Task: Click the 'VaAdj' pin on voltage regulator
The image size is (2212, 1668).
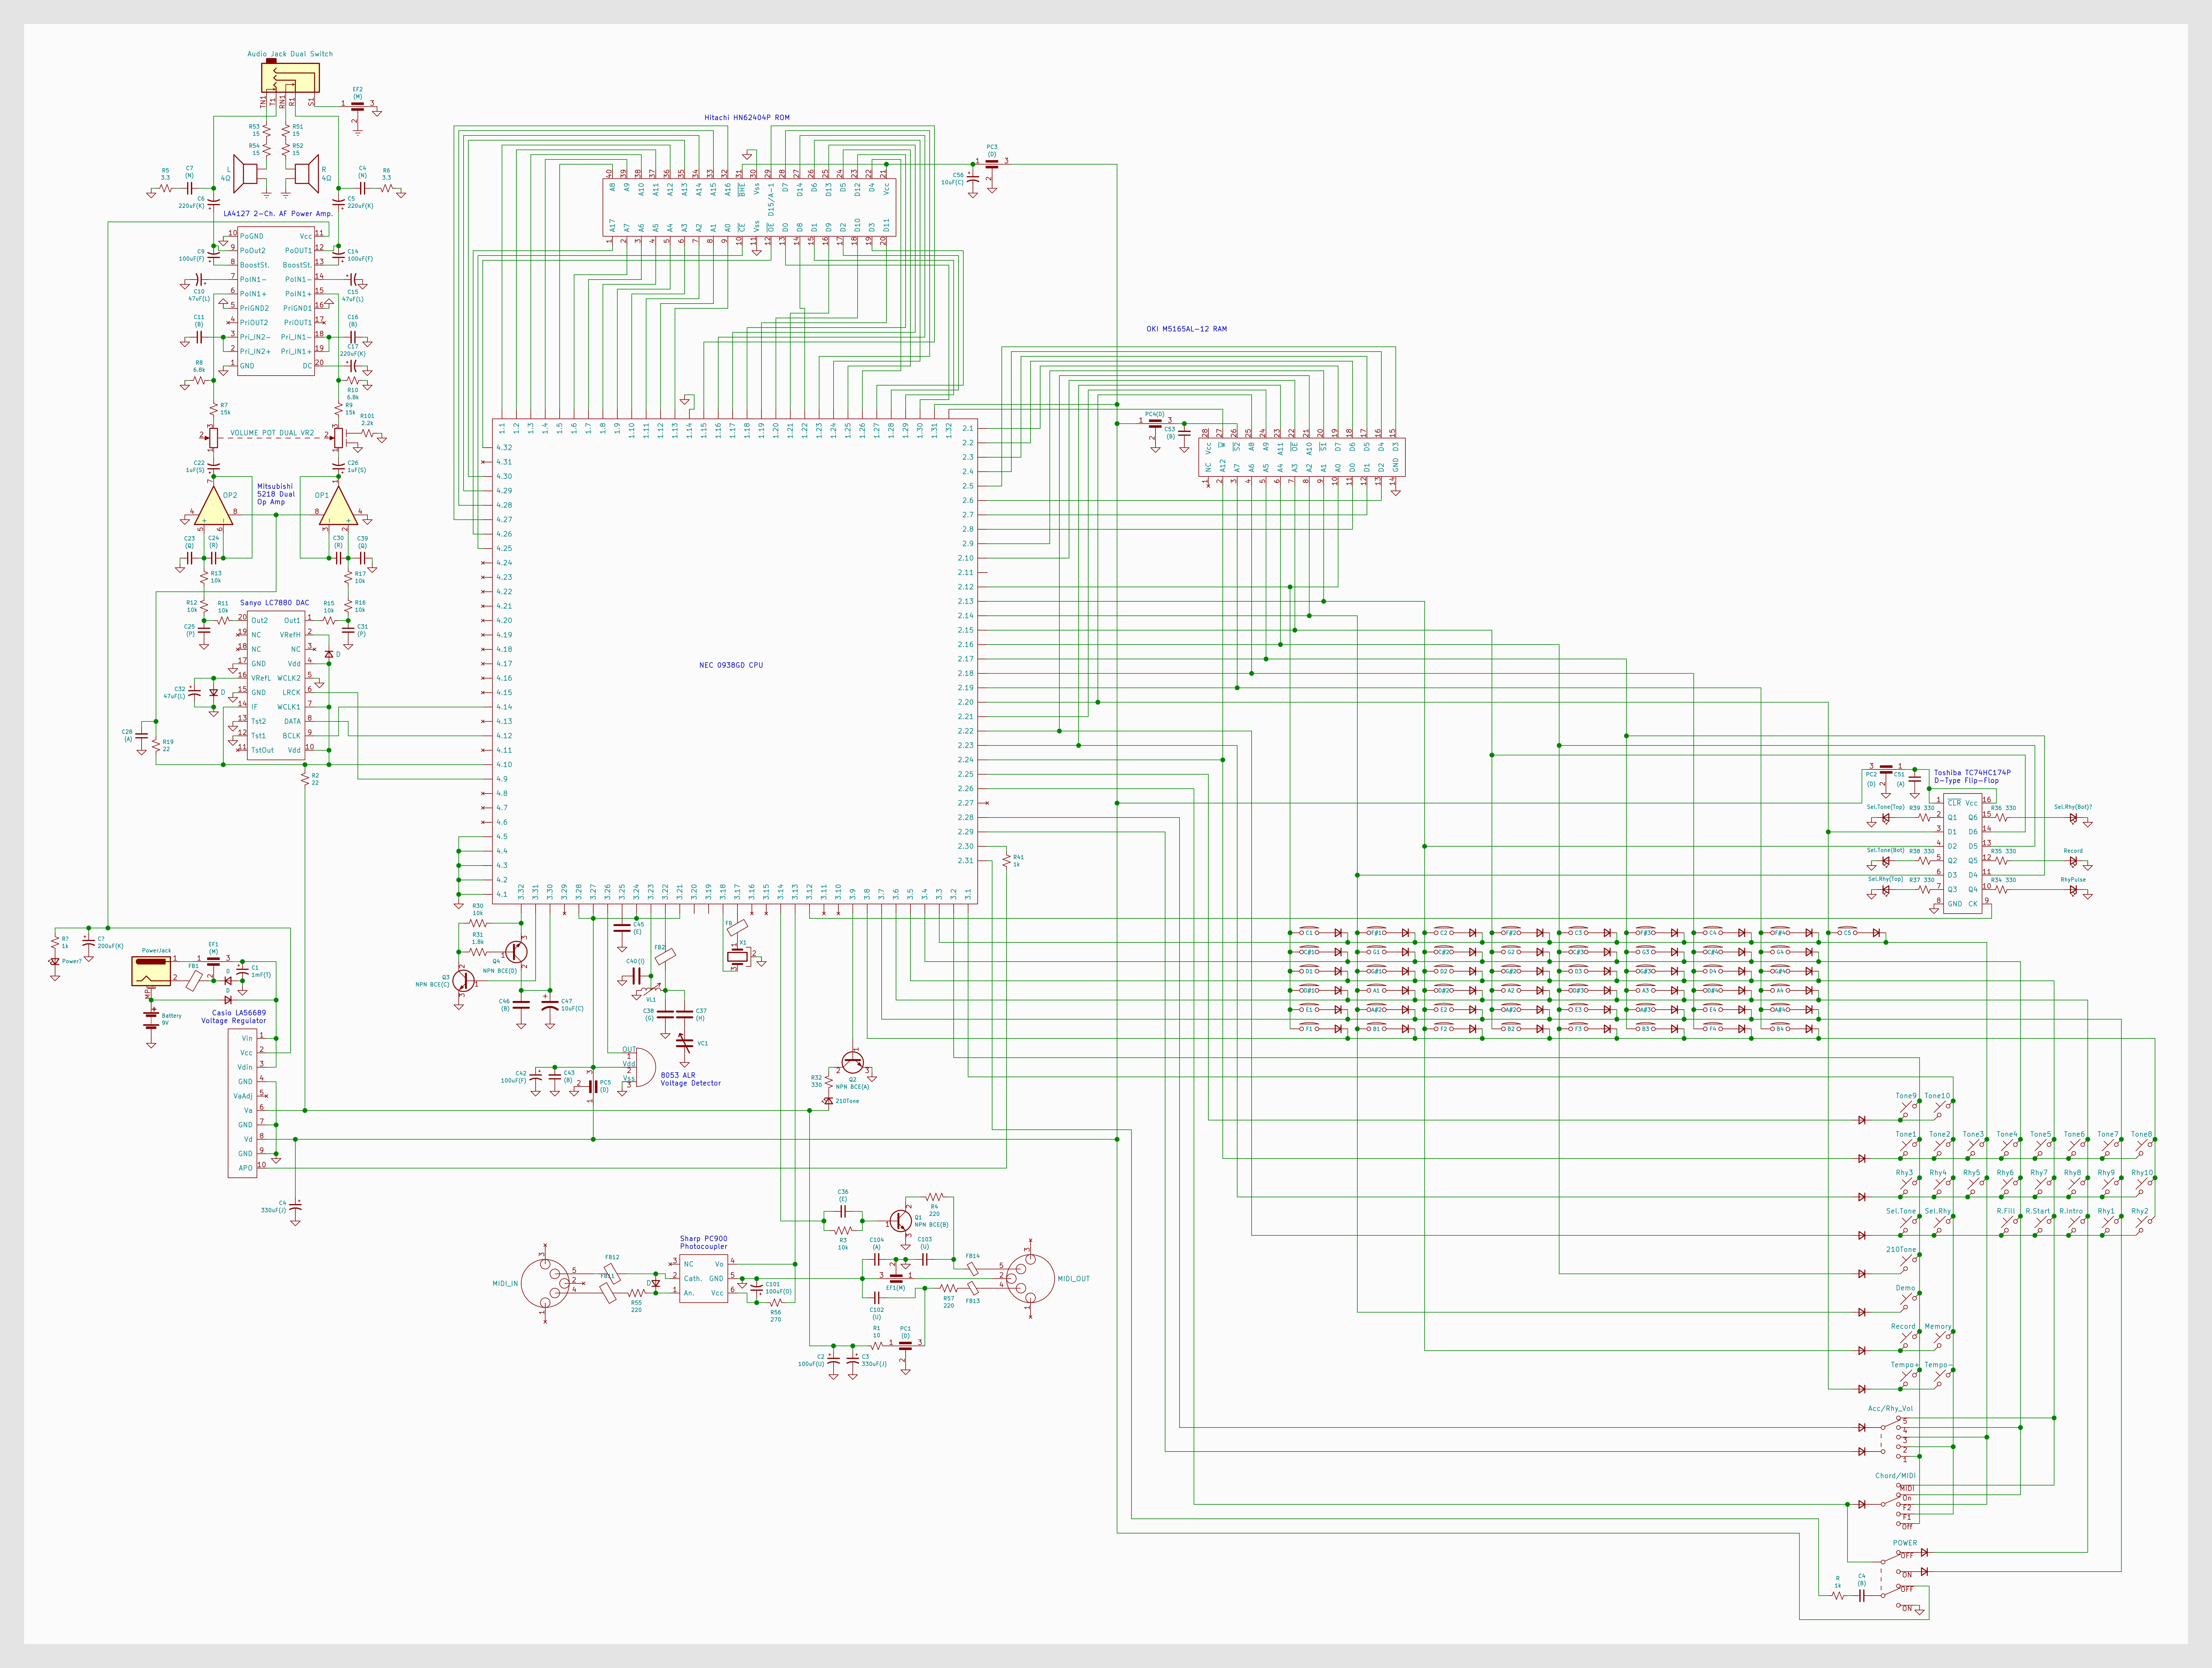Action: (x=243, y=1096)
